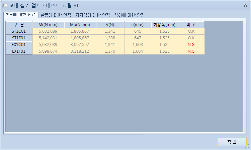Click the O.K result in ST1F01 row
This screenshot has height=150, width=251.
pyautogui.click(x=191, y=38)
